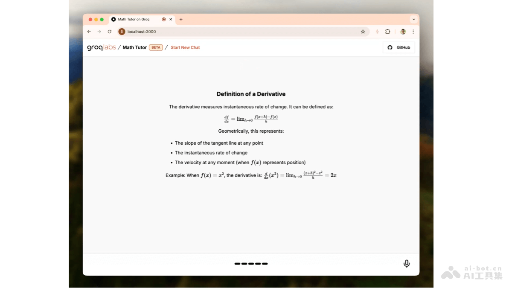Open the GitHub repository button

pyautogui.click(x=399, y=47)
